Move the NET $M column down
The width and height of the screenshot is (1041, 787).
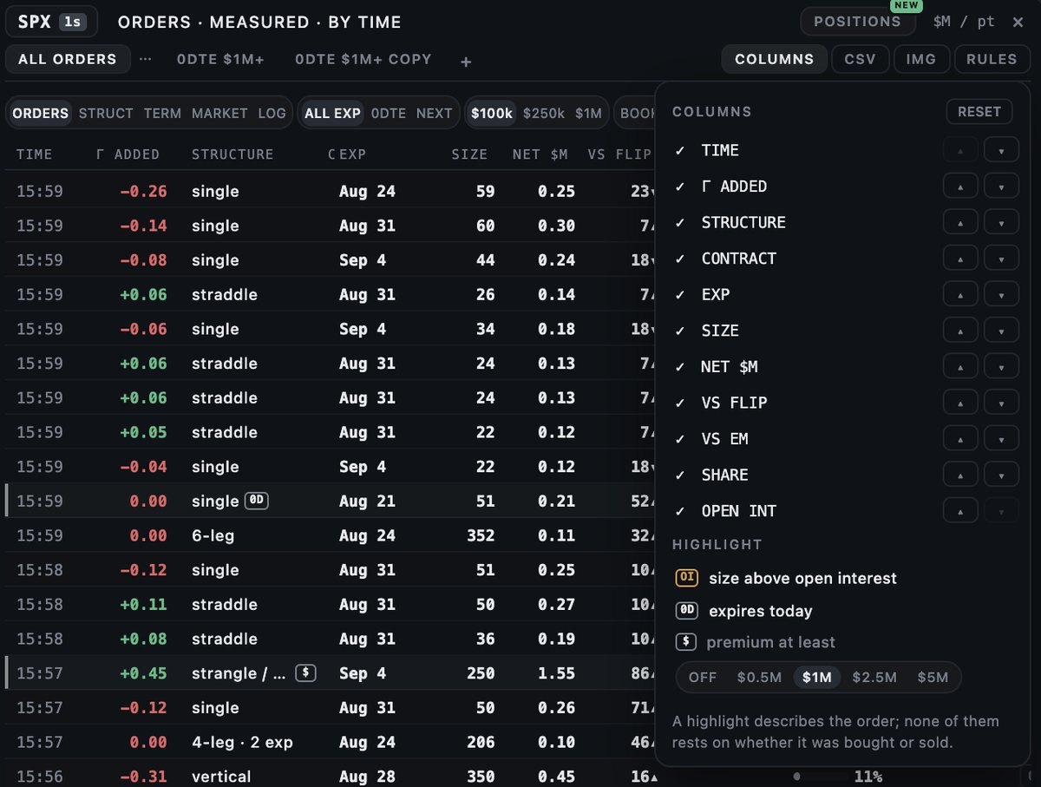point(1001,367)
